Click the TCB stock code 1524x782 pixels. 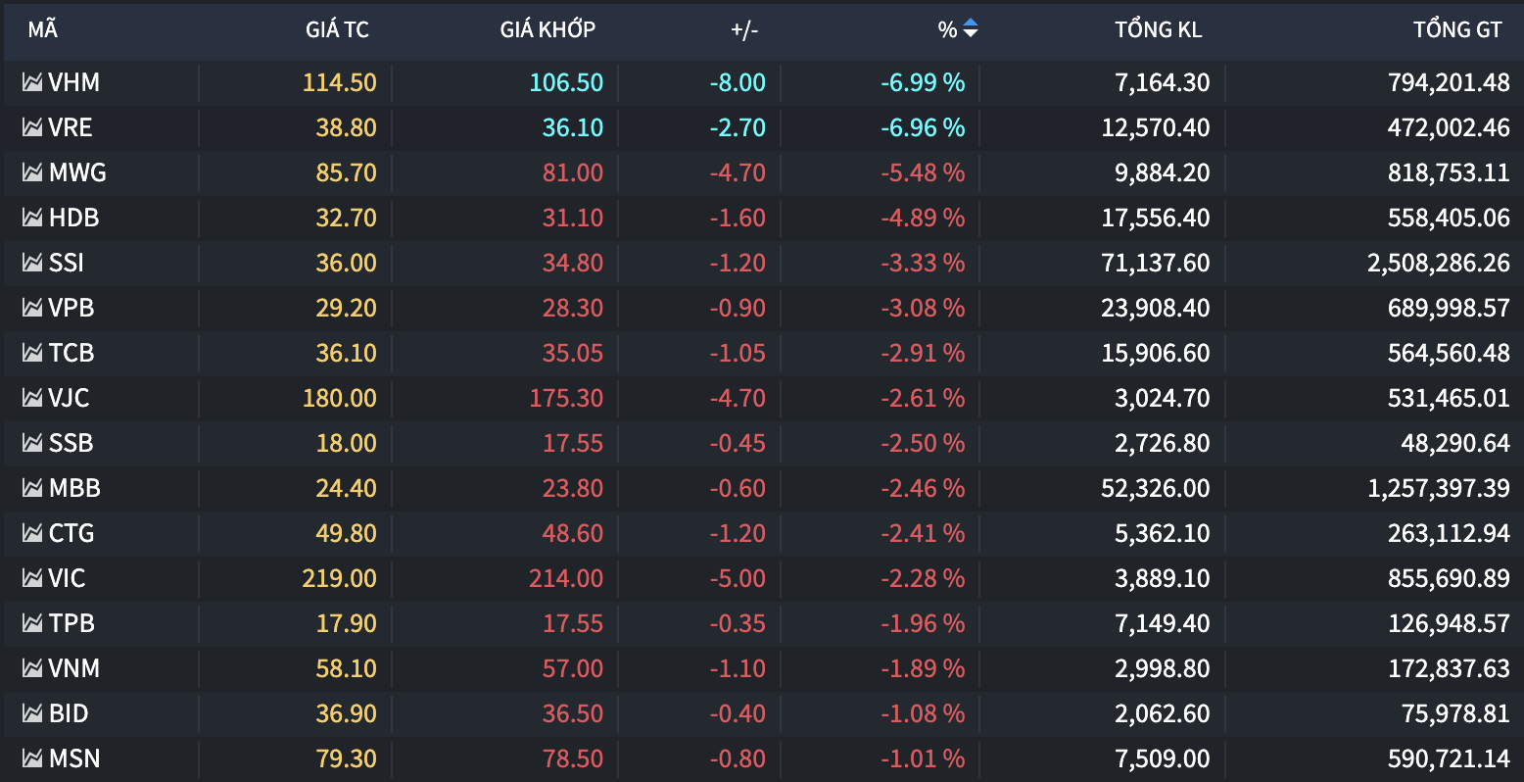pos(71,353)
